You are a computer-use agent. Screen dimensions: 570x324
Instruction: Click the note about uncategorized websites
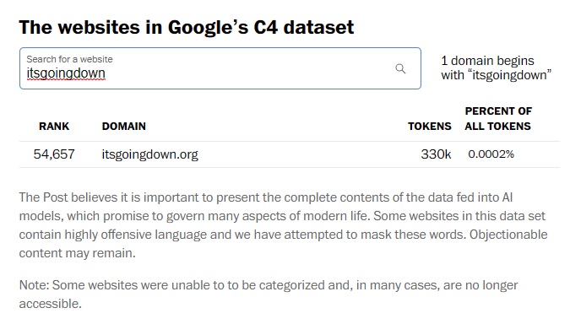269,294
